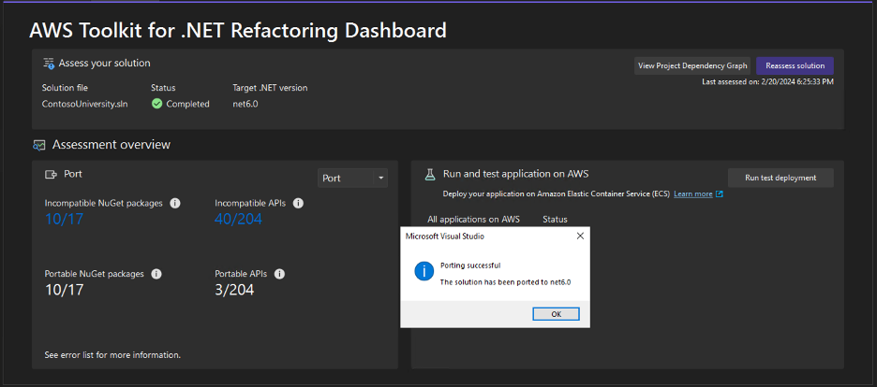Click 'See error list for more information.' text
The height and width of the screenshot is (387, 877).
click(112, 354)
